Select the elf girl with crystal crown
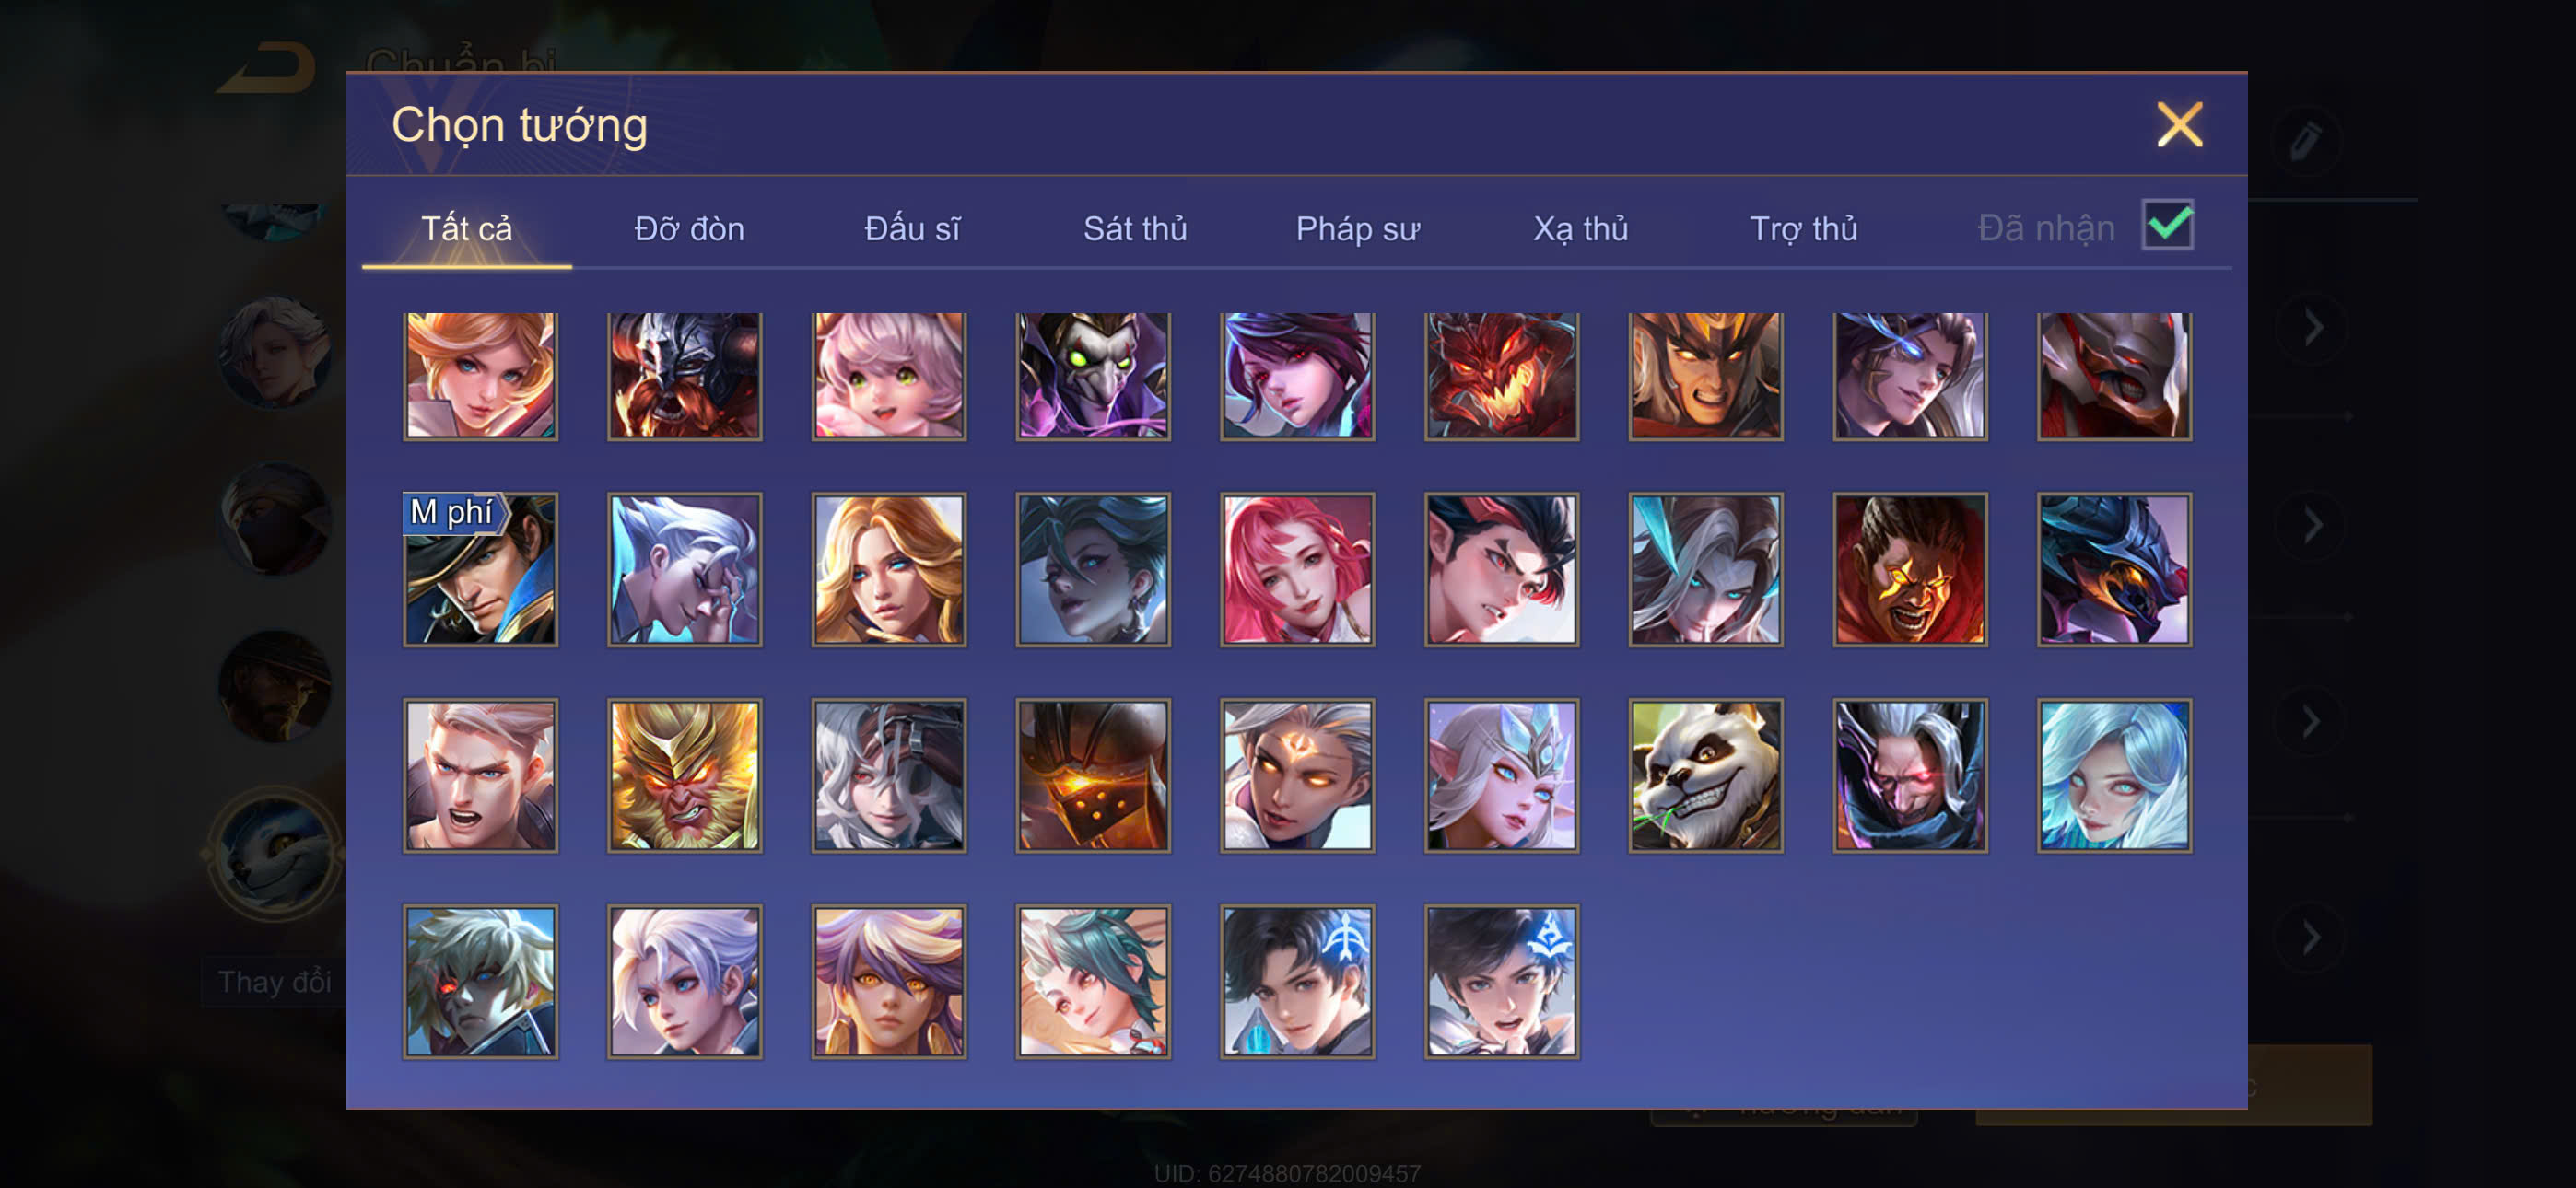The image size is (2576, 1188). 1501,775
